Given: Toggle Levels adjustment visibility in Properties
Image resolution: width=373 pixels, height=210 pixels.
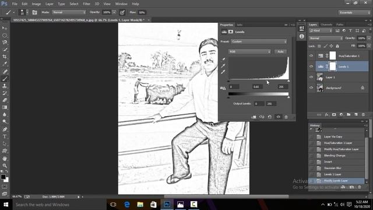Looking at the screenshot, I should point(278,117).
